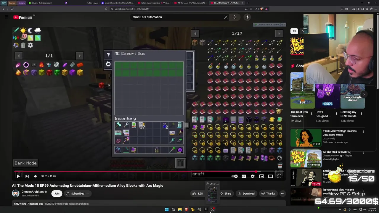The image size is (379, 213).
Task: Toggle closed captions CC in the player
Action: [244, 176]
